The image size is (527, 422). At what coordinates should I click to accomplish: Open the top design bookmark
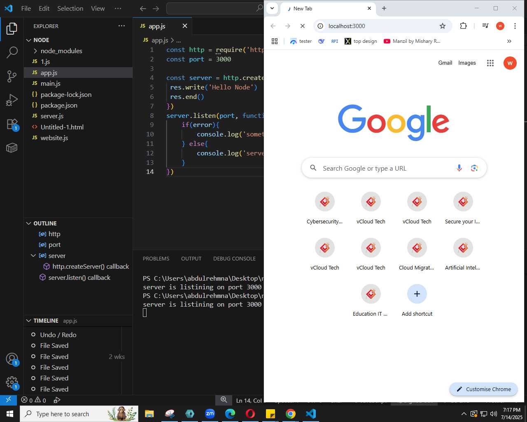pyautogui.click(x=361, y=41)
